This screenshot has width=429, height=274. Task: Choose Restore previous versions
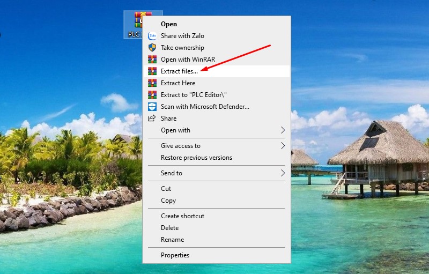[x=217, y=158]
